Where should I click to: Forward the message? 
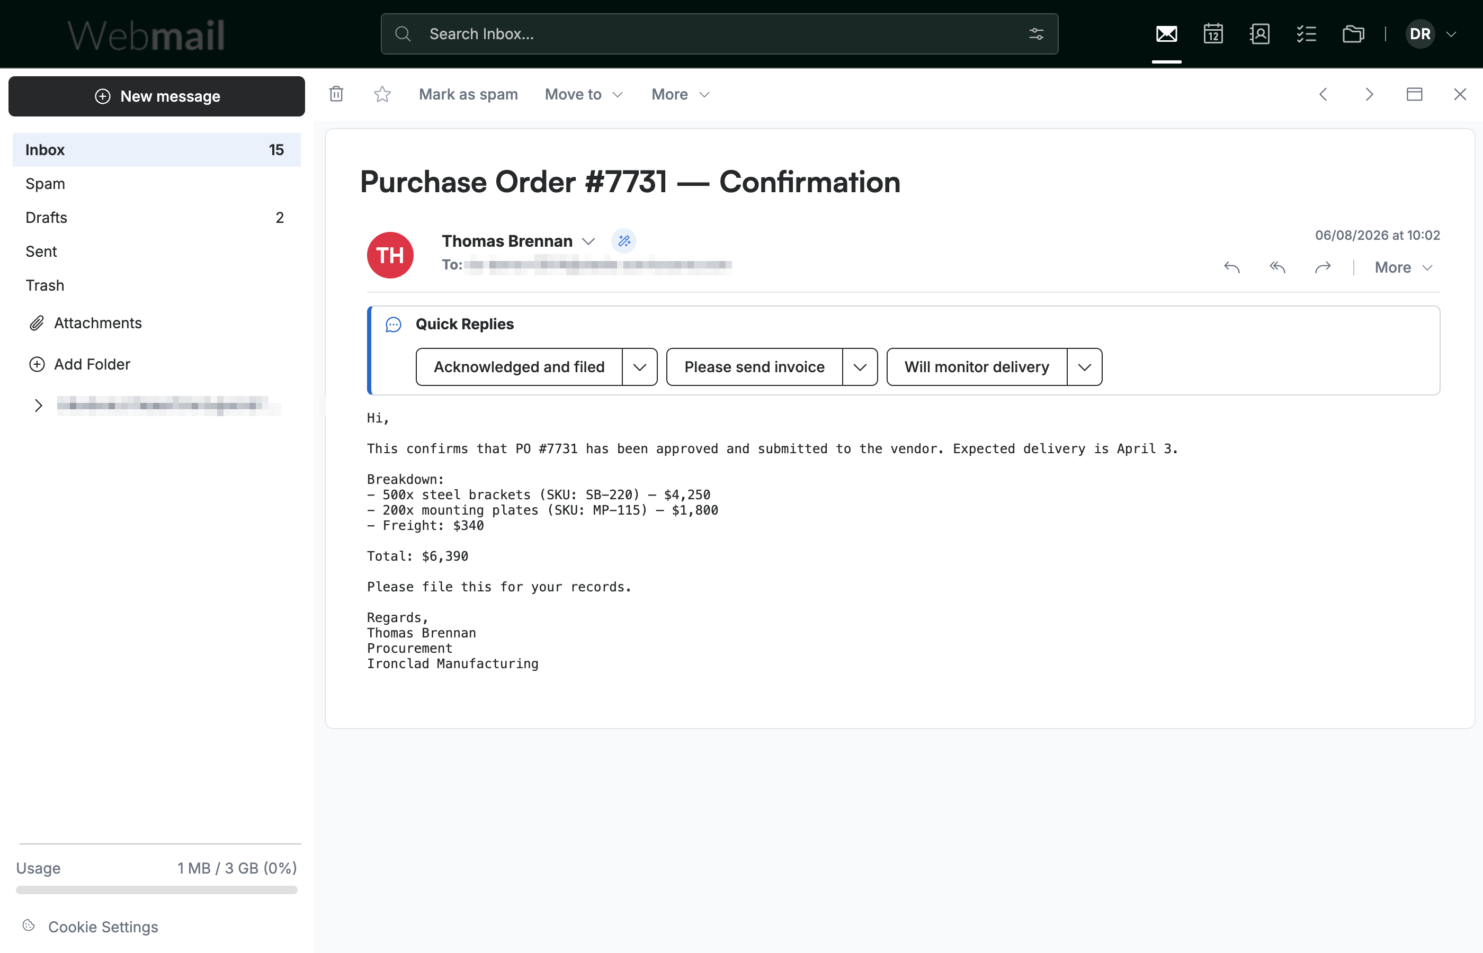(x=1323, y=267)
